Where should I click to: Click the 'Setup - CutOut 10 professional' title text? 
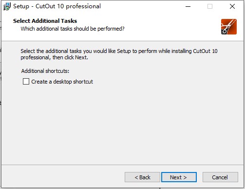coord(57,6)
